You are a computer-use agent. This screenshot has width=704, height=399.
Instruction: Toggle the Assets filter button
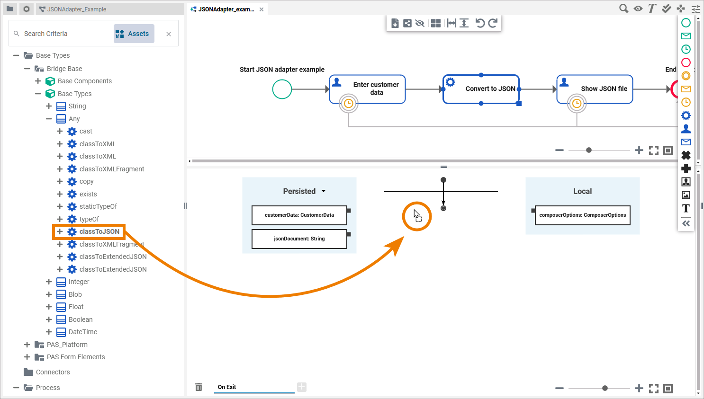pyautogui.click(x=134, y=34)
